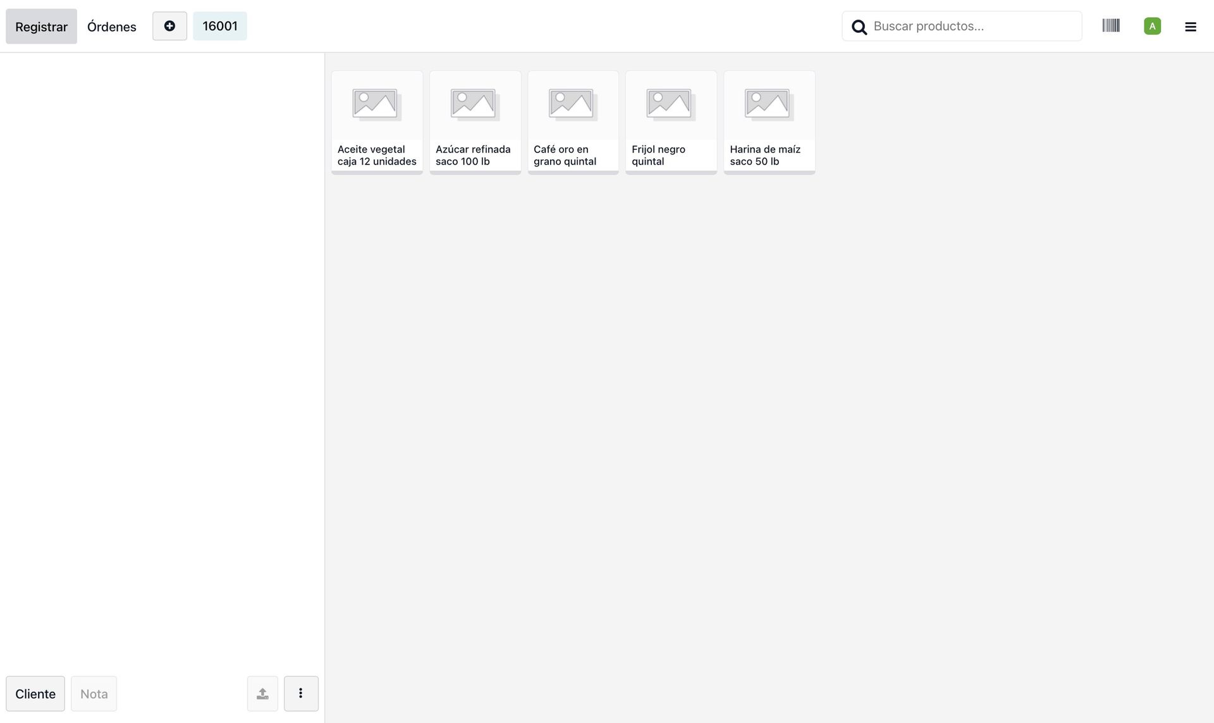This screenshot has height=723, width=1214.
Task: Add Frijol negro quintal product
Action: tap(671, 122)
